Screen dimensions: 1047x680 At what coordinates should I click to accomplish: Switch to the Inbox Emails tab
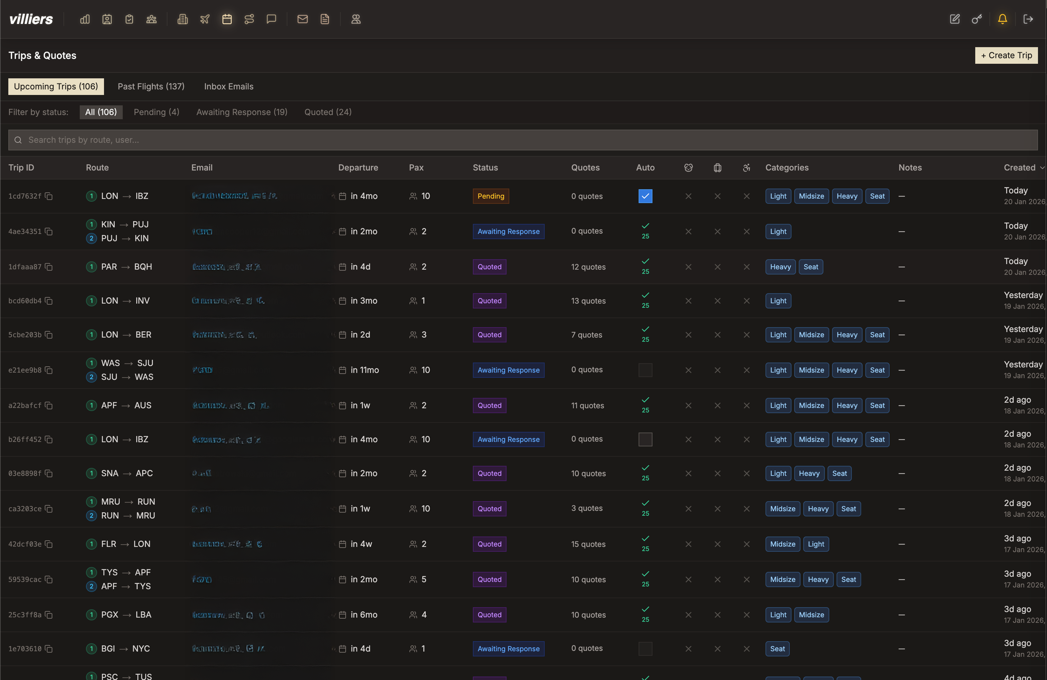(x=228, y=86)
